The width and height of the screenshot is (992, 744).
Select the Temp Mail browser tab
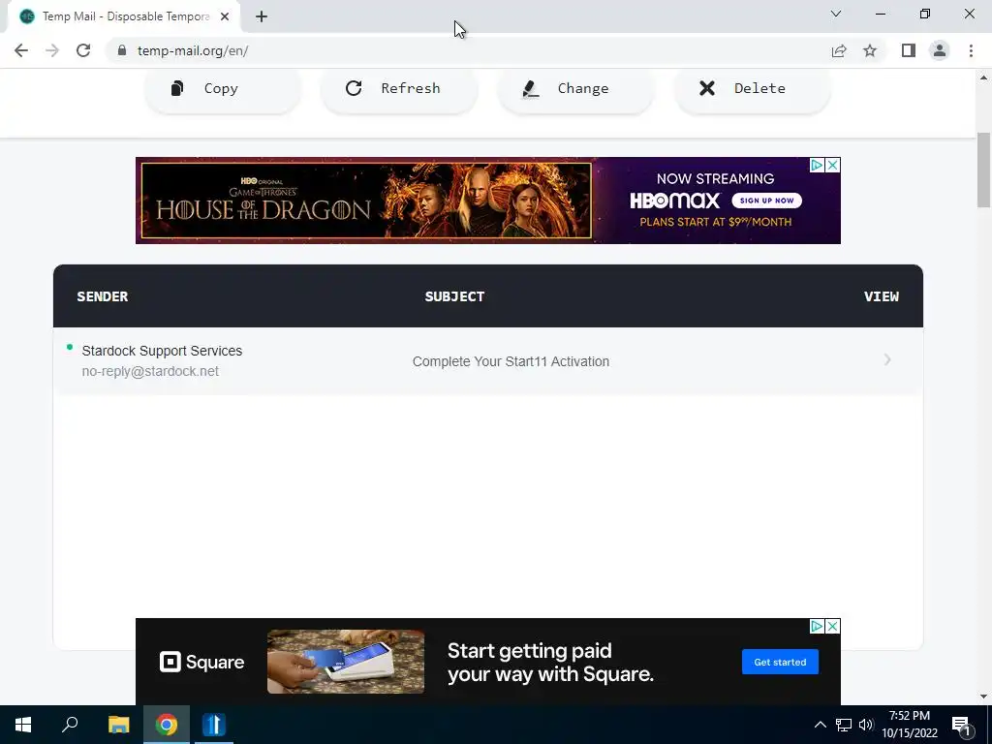(124, 16)
